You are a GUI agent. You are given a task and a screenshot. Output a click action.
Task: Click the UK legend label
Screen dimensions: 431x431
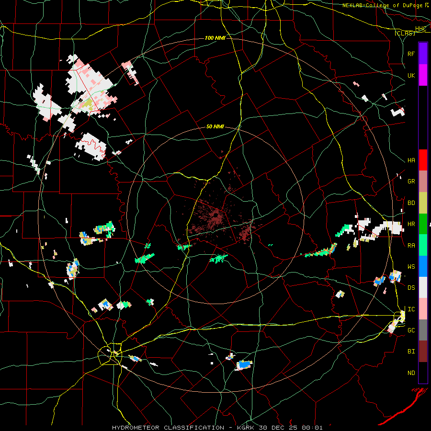click(x=411, y=75)
